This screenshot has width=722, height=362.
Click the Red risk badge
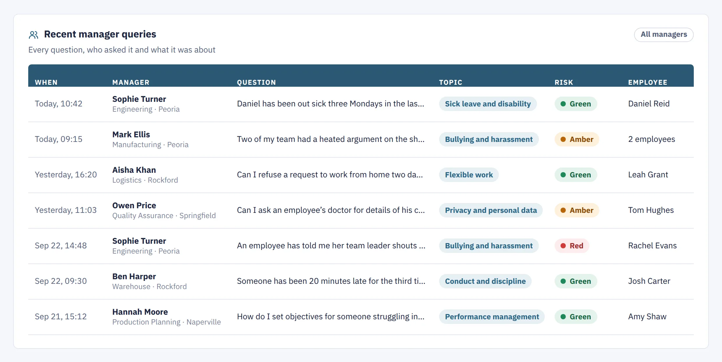[572, 246]
